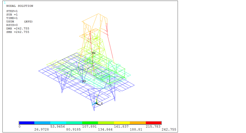Click the legend value 26.9728
This screenshot has width=246, height=133.
[42, 129]
